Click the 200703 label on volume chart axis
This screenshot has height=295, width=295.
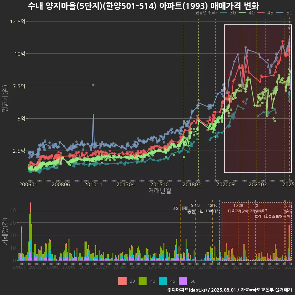pos(35,267)
